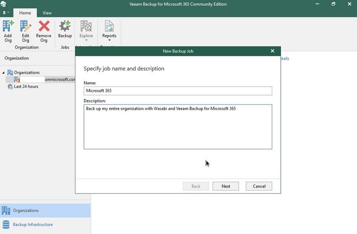Close the Veeam Backup main window
This screenshot has height=234, width=357.
click(349, 4)
